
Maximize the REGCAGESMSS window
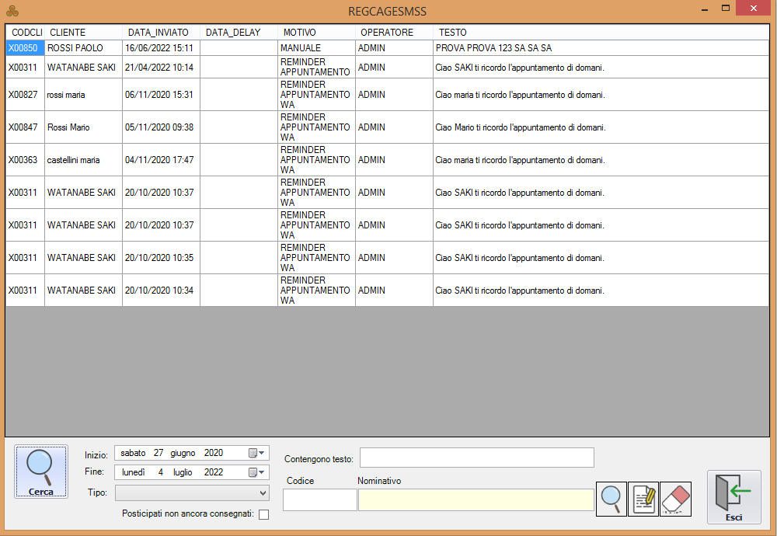tap(726, 9)
